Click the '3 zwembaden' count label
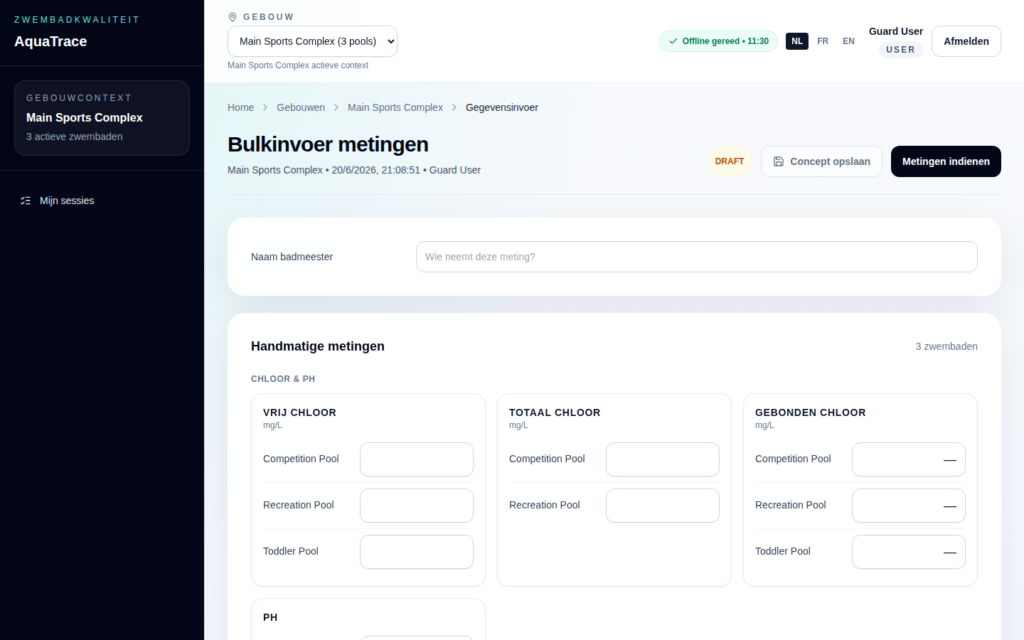The height and width of the screenshot is (640, 1024). 946,346
